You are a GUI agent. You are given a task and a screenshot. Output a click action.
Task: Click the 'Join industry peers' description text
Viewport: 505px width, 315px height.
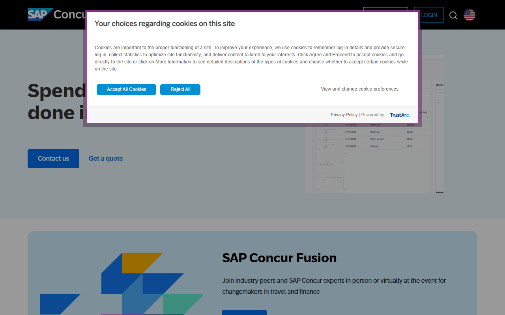[334, 286]
